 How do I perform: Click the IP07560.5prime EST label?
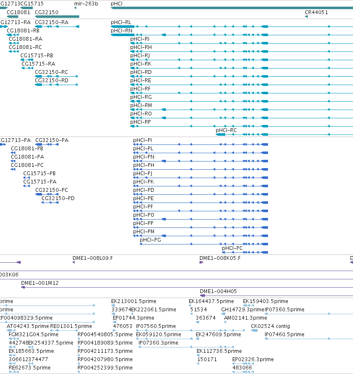click(156, 326)
